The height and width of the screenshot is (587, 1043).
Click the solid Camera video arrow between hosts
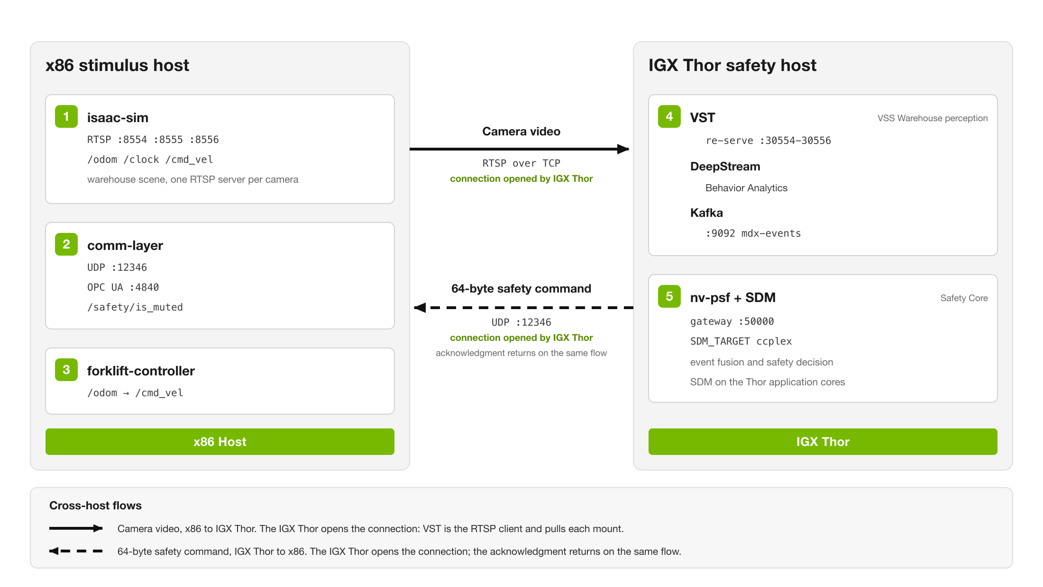click(x=520, y=149)
